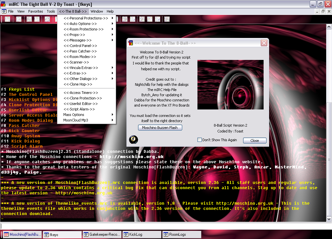Click the vertical scrollbar thumb in the fkeys window
Image resolution: width=332 pixels, height=239 pixels.
pyautogui.click(x=329, y=159)
